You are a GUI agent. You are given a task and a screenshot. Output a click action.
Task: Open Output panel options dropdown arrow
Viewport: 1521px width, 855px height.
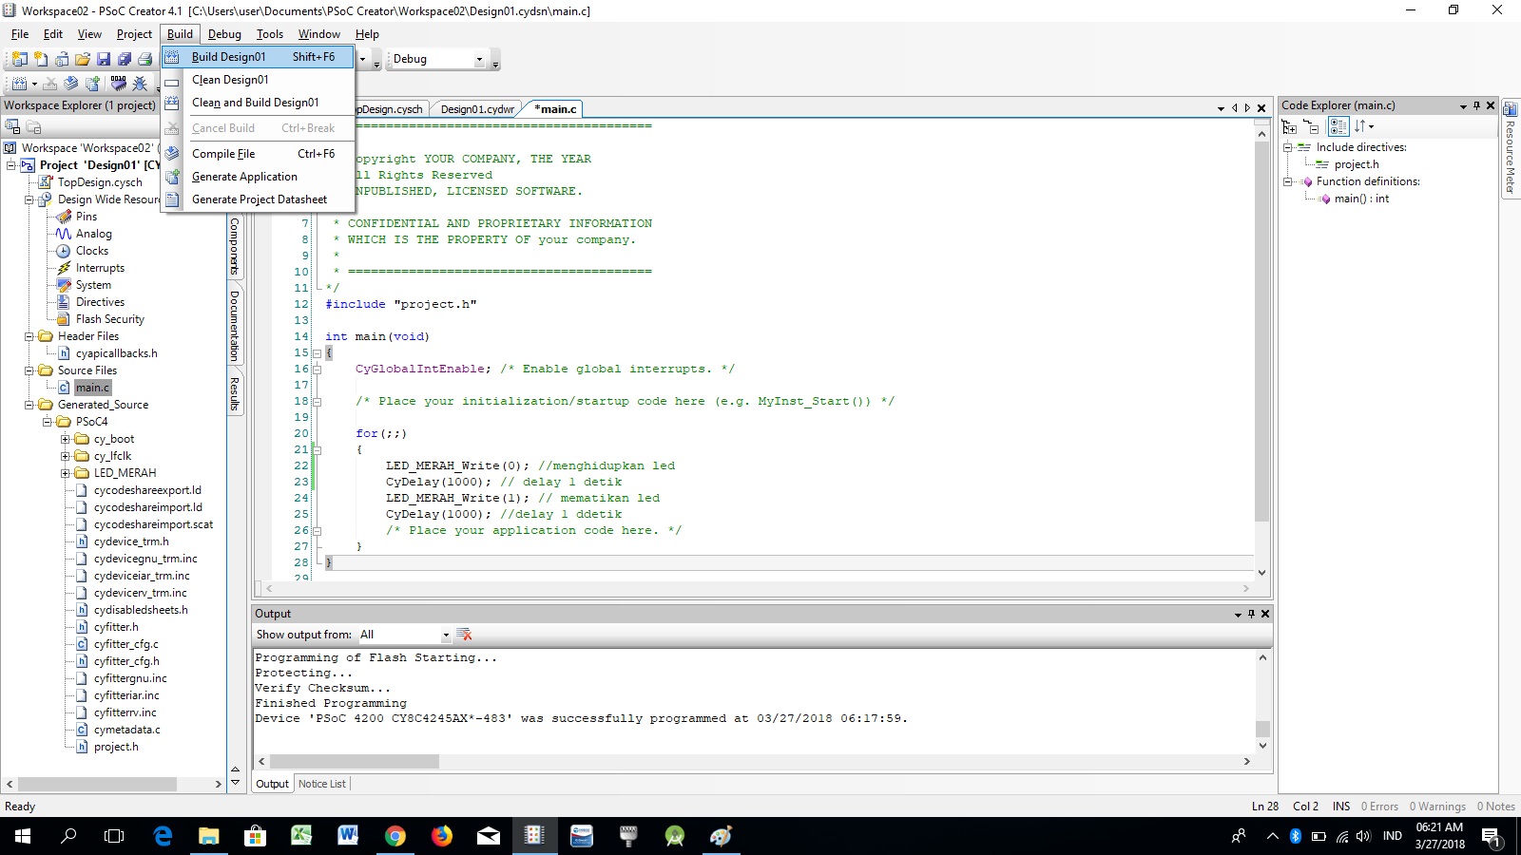coord(1238,615)
